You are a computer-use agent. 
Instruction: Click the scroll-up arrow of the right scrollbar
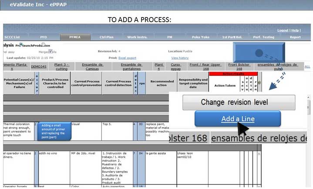(309, 97)
